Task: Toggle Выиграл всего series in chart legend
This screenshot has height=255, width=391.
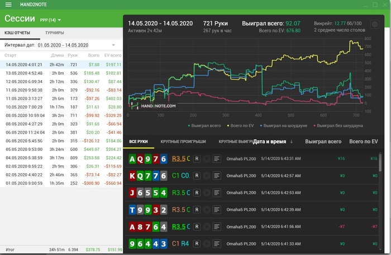Action: (204, 126)
